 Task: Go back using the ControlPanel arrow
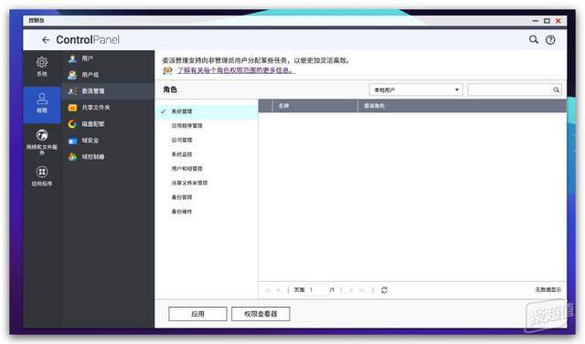46,40
